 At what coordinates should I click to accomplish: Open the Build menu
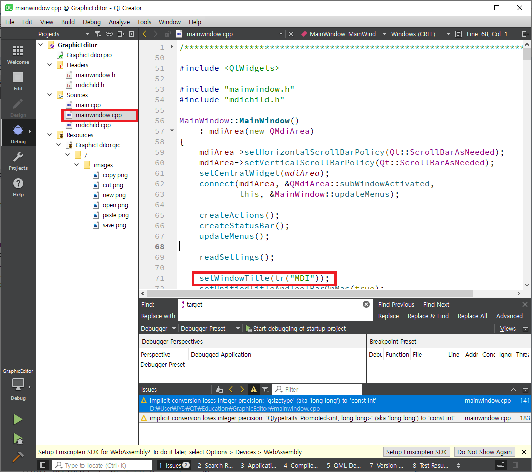click(x=68, y=22)
